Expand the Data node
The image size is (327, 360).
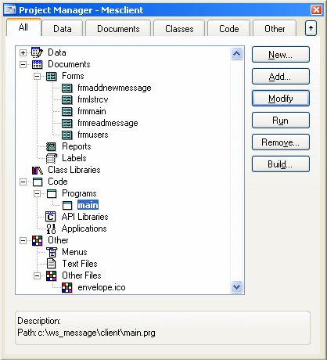(x=23, y=52)
